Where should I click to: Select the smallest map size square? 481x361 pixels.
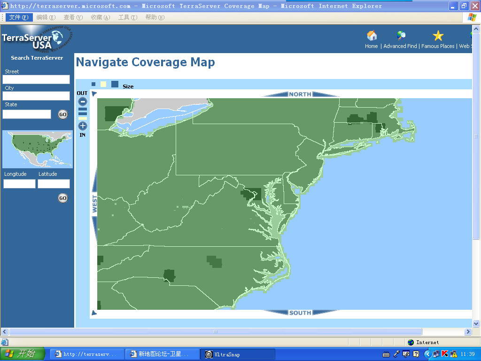coord(93,85)
